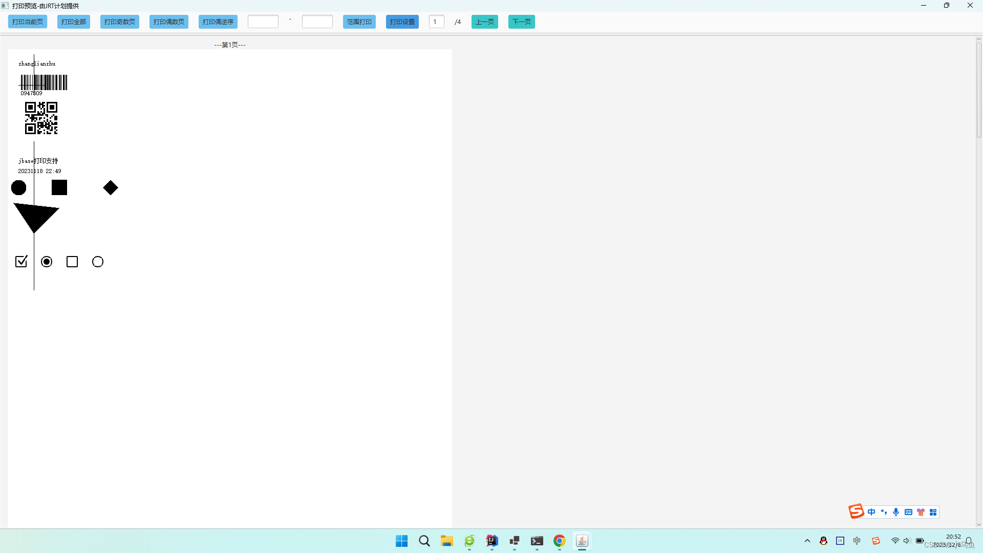Open File Explorer from taskbar
Viewport: 983px width, 553px height.
click(x=447, y=541)
